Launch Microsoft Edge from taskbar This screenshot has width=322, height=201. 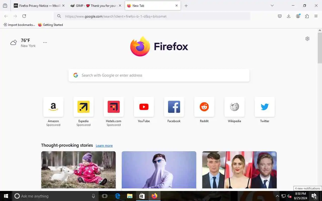pos(117,196)
